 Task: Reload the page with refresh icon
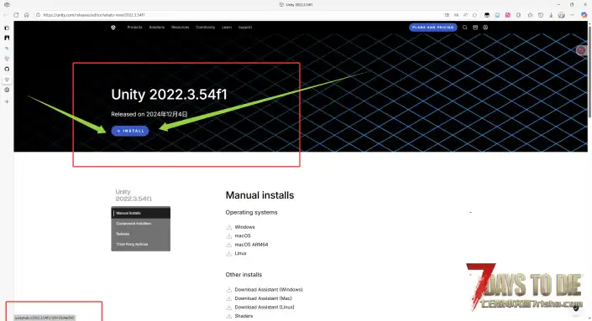coord(16,15)
